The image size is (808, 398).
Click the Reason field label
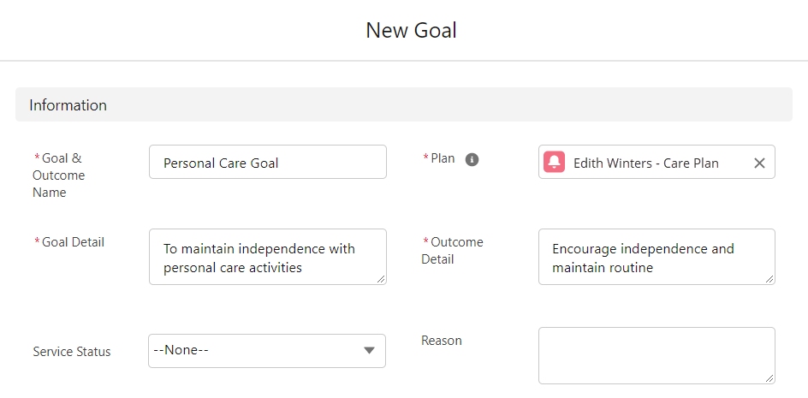(442, 341)
